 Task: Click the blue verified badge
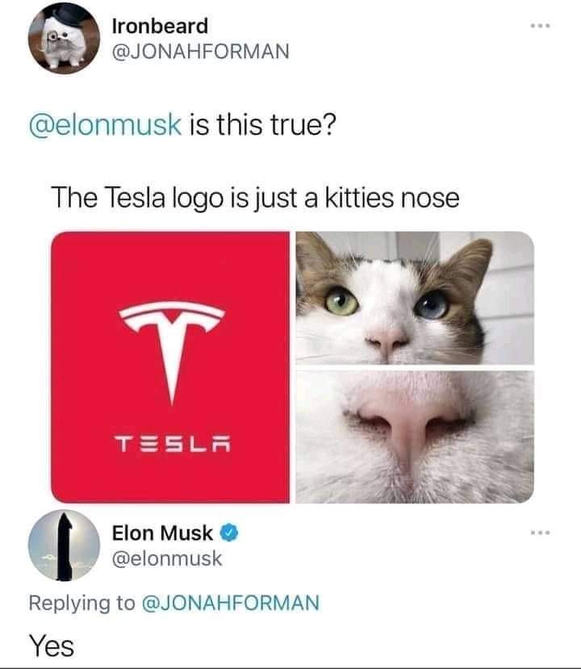229,533
